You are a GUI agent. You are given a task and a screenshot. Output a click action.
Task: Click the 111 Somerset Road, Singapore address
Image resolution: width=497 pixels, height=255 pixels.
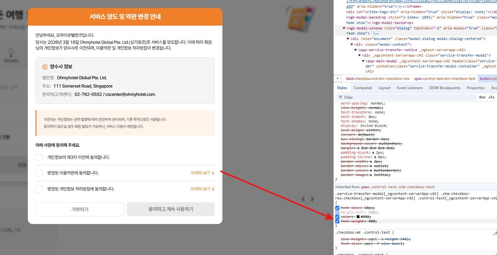[x=83, y=86]
